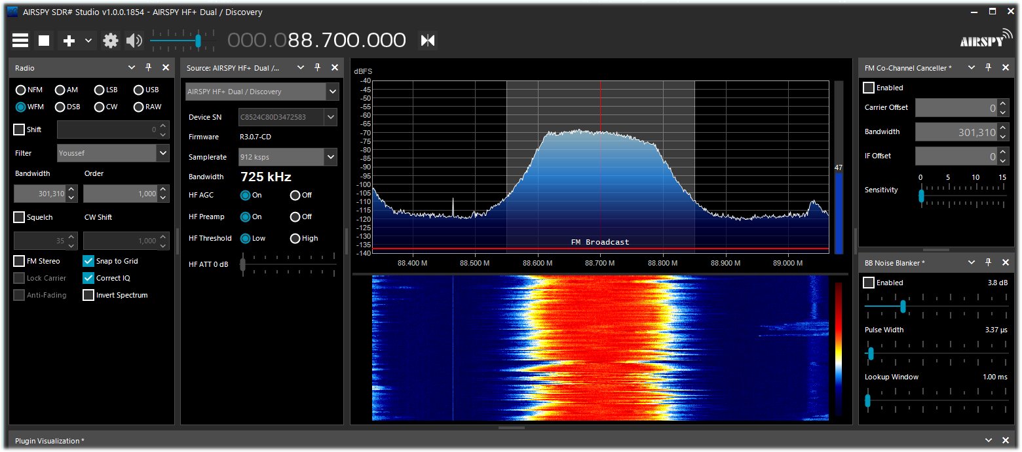Screen dimensions: 1022x452
Task: Pin the Radio panel
Action: point(148,67)
